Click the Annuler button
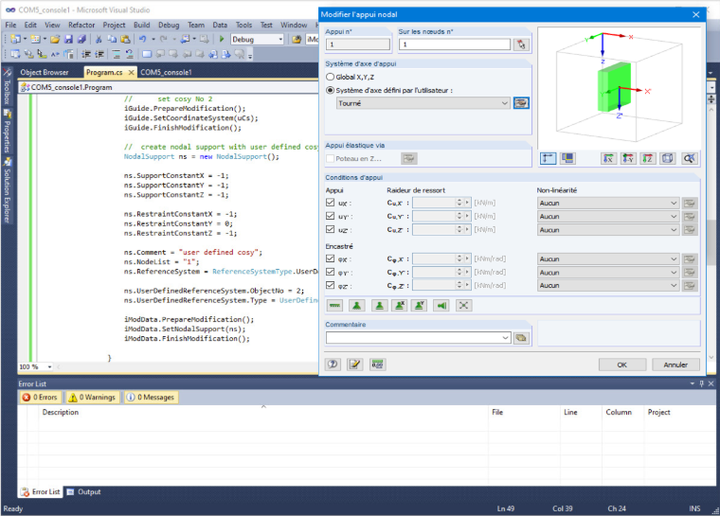 coord(675,365)
